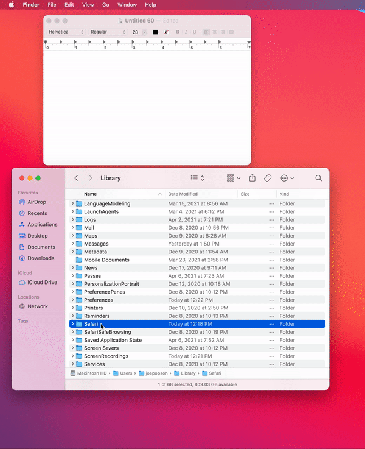Image resolution: width=365 pixels, height=449 pixels.
Task: Expand the Logs folder
Action: 72,219
